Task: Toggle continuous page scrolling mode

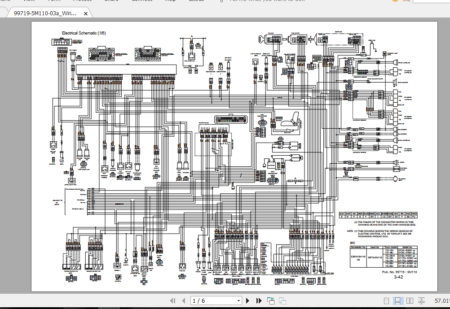Action: point(398,301)
